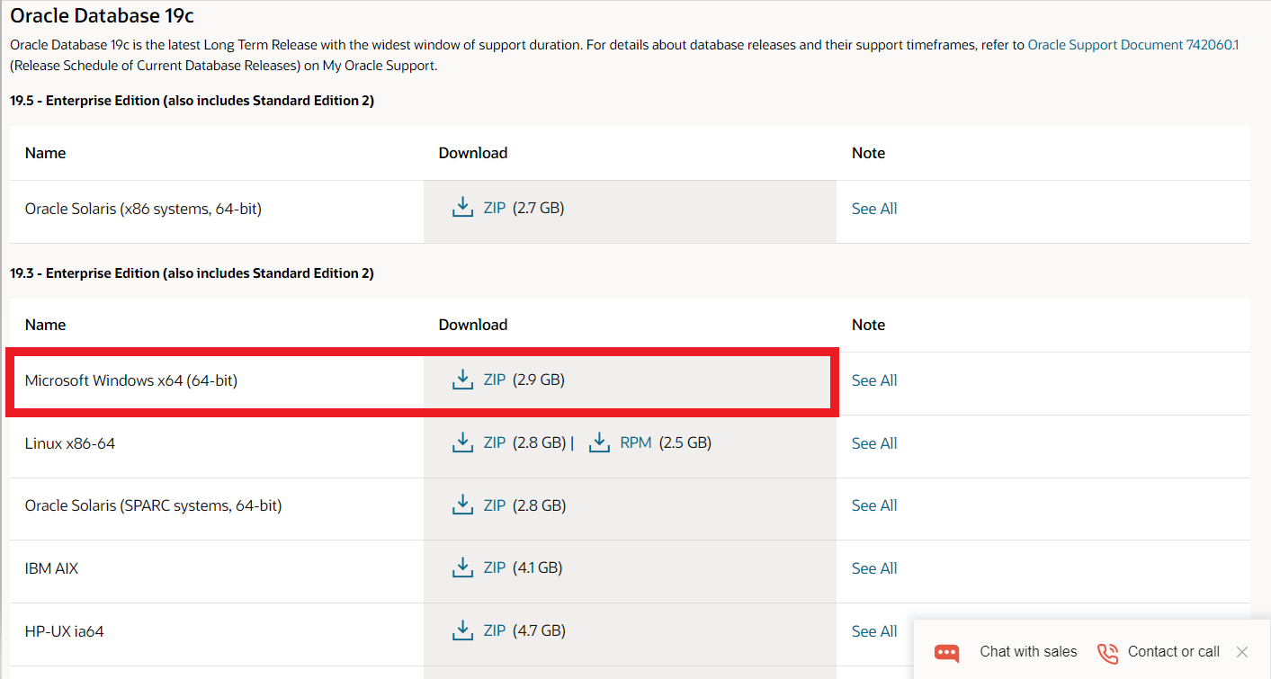The height and width of the screenshot is (679, 1271).
Task: Click the Oracle Database 19c heading
Action: 102,15
